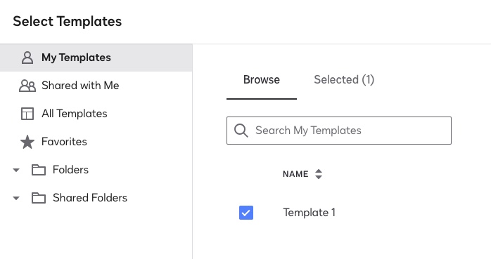Show All Templates list
Image resolution: width=491 pixels, height=259 pixels.
pos(96,114)
